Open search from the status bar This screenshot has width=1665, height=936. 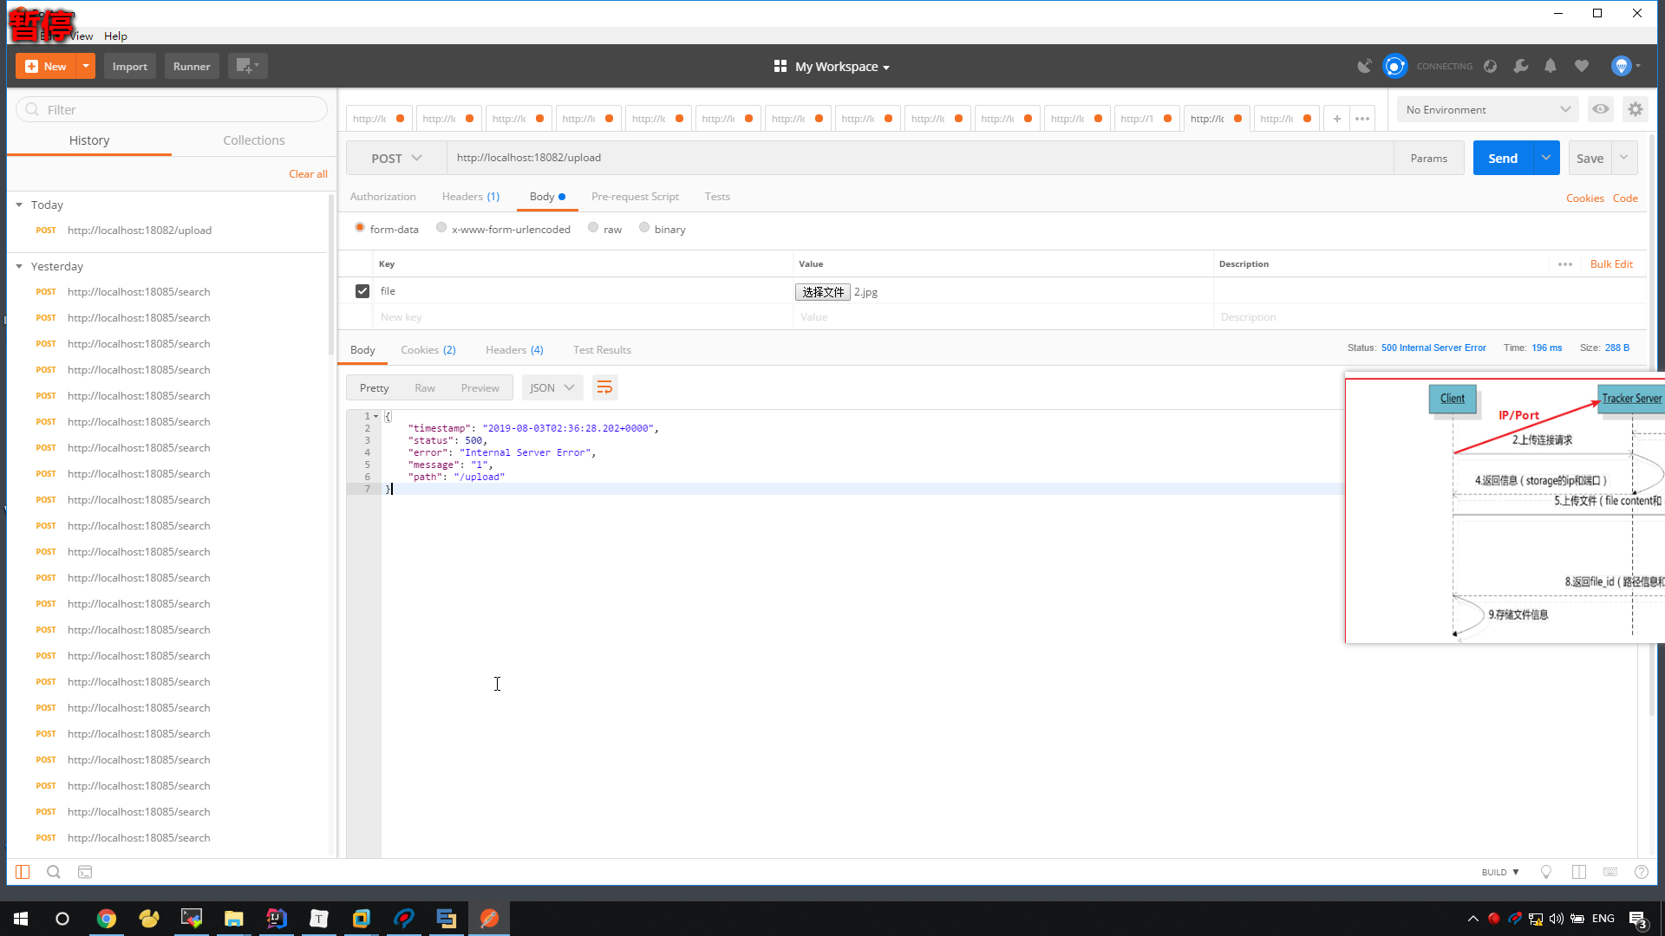[53, 872]
